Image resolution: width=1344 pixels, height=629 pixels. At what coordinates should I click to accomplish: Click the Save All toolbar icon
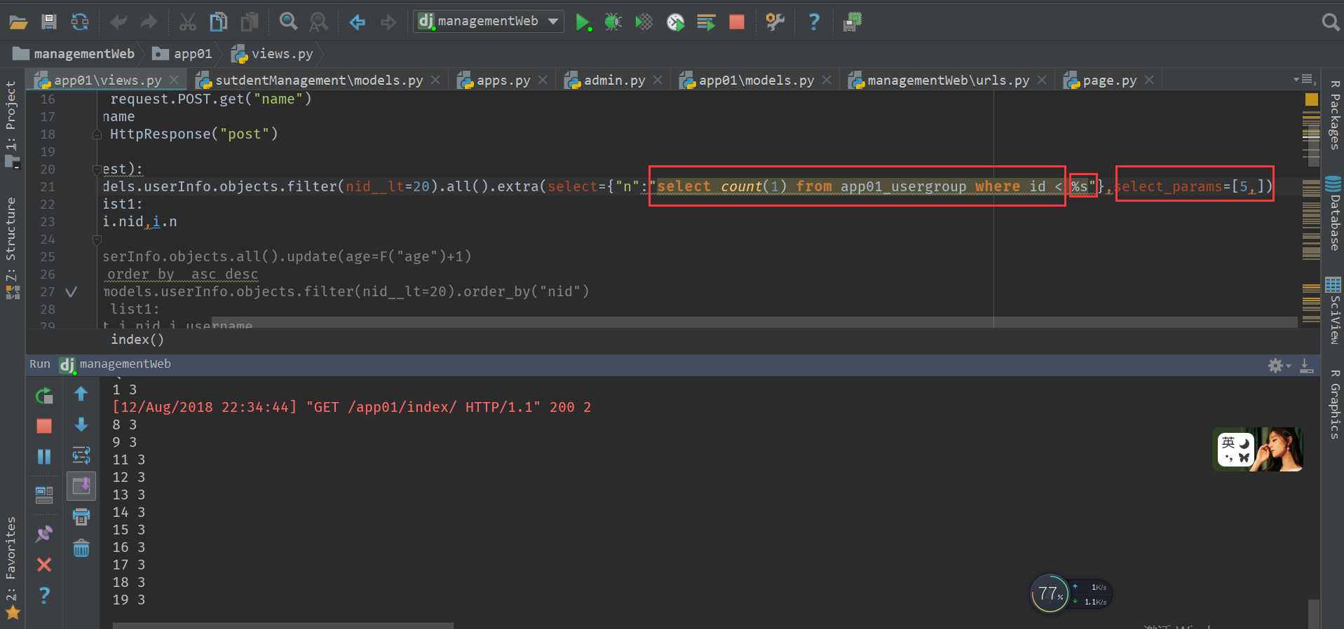click(x=49, y=22)
